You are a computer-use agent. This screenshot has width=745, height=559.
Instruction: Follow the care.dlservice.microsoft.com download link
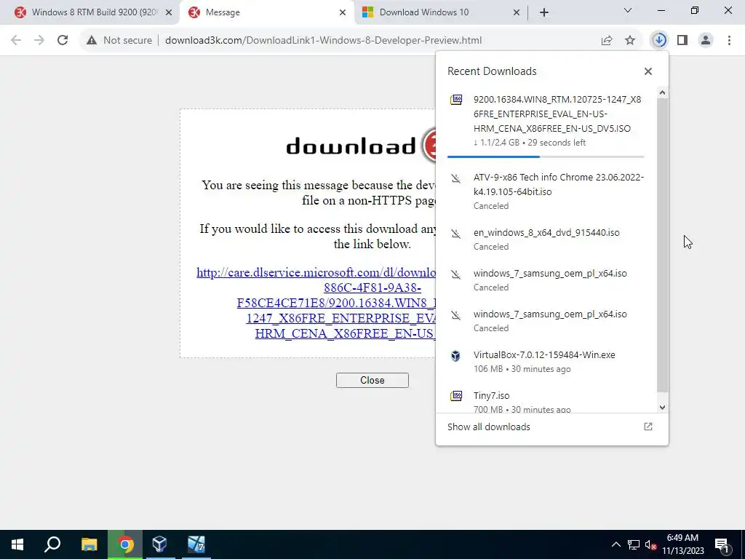[316, 303]
